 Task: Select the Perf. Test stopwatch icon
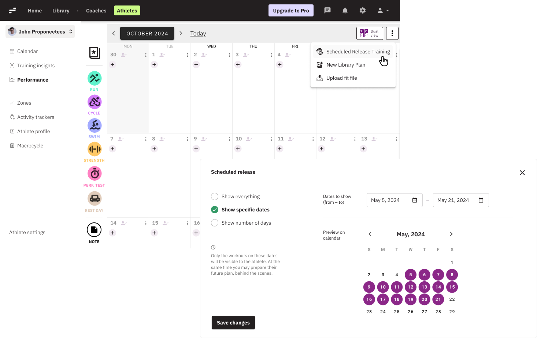tap(94, 173)
